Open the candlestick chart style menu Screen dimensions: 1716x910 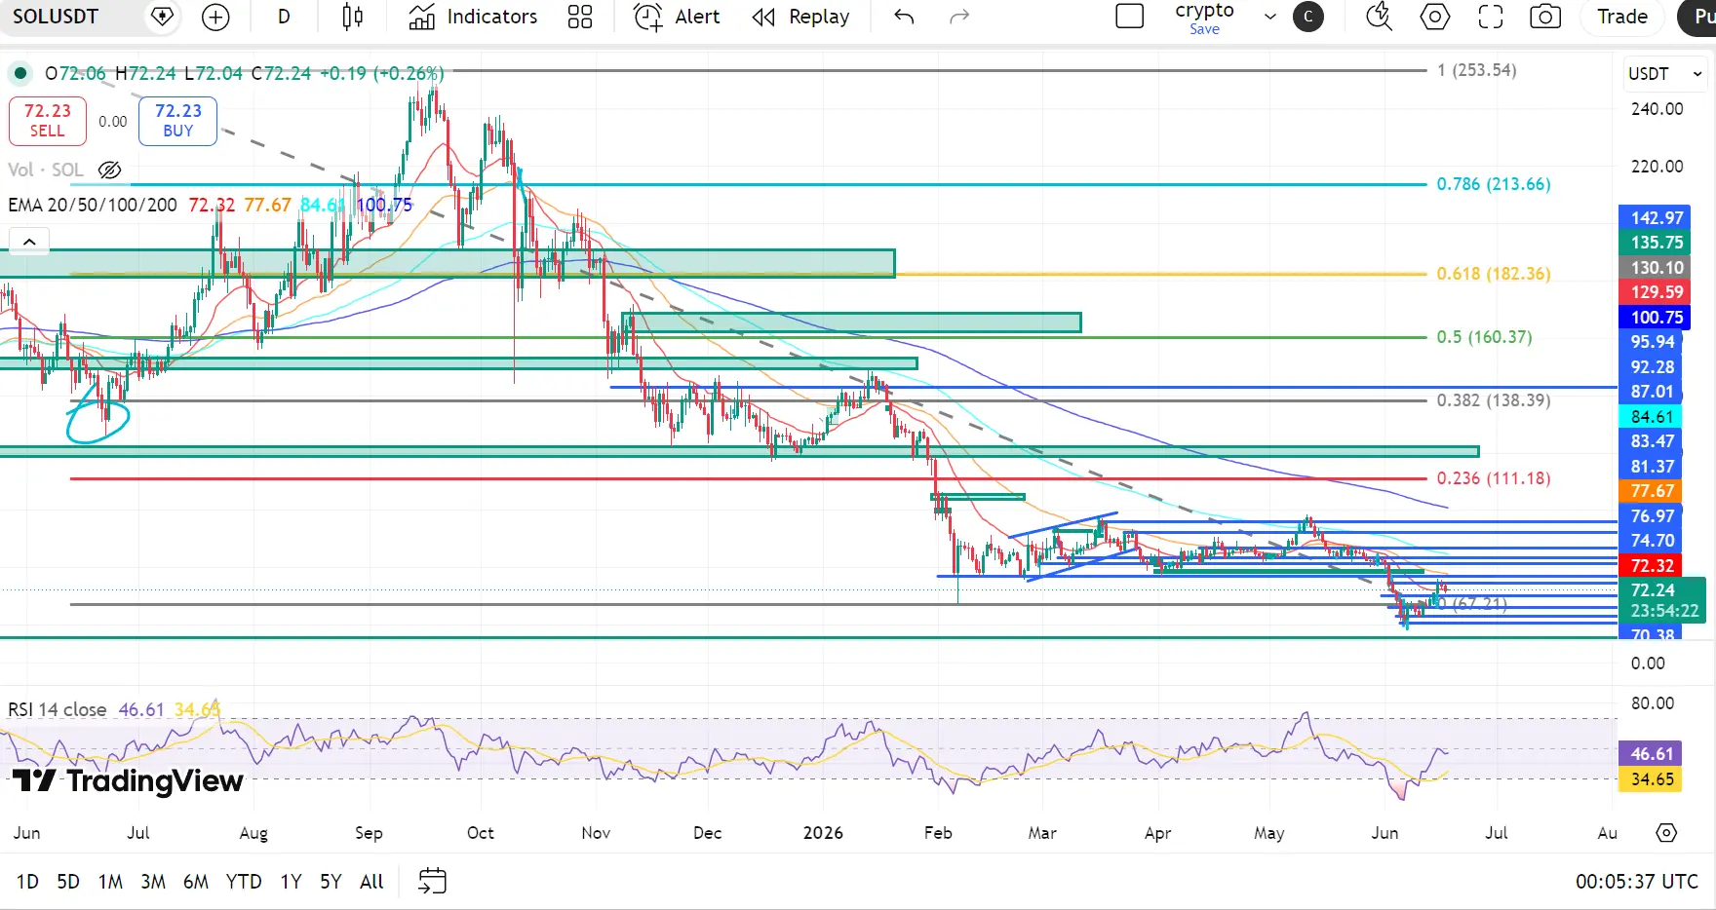tap(353, 17)
